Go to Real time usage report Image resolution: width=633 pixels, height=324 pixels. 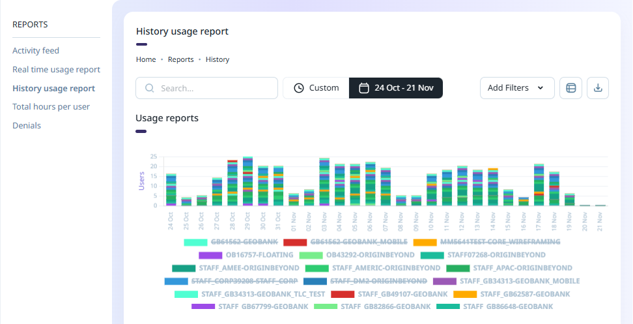tap(56, 69)
